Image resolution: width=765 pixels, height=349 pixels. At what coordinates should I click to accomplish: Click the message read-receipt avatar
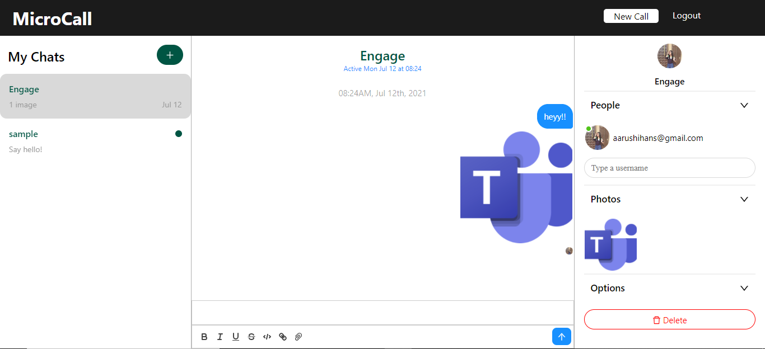click(x=569, y=251)
